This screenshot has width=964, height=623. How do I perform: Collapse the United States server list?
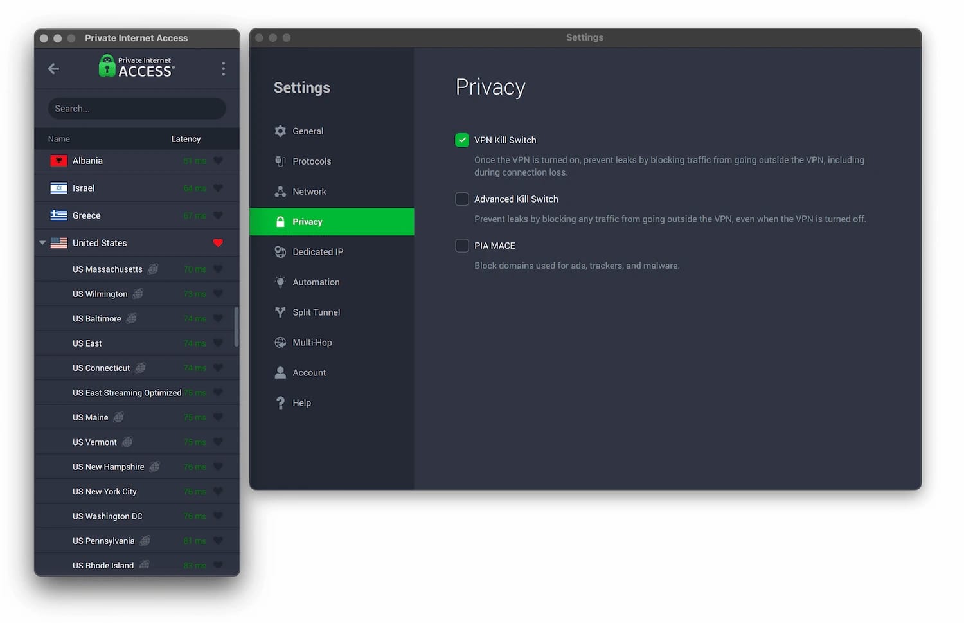click(x=42, y=242)
